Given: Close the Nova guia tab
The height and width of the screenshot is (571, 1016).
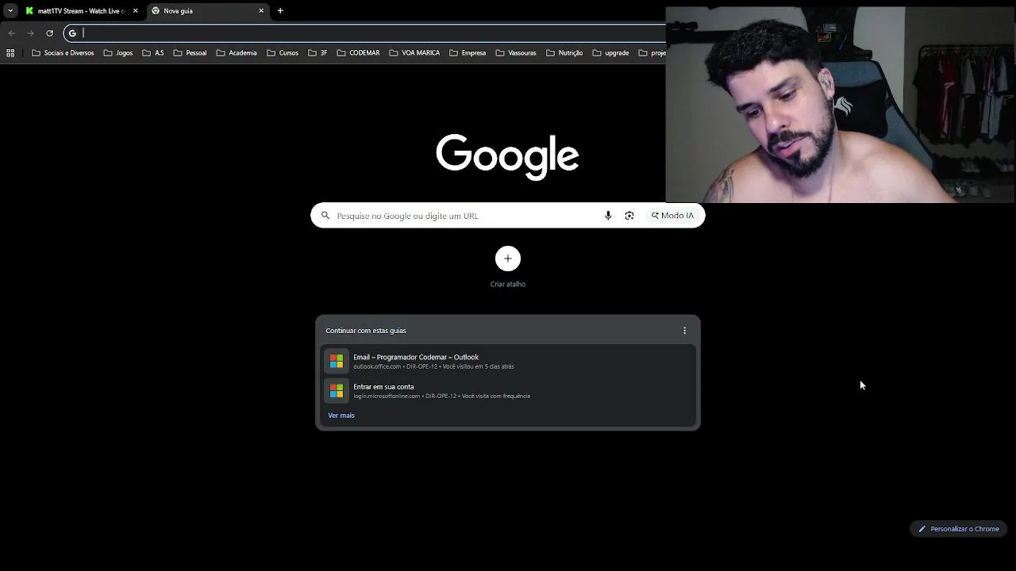Looking at the screenshot, I should pos(261,11).
